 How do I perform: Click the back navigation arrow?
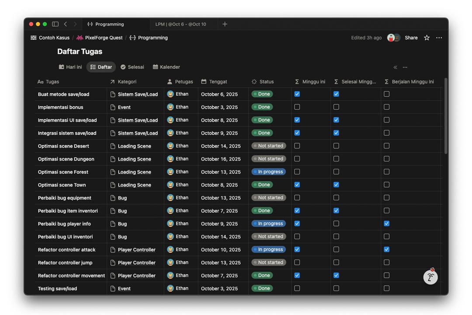pos(66,24)
